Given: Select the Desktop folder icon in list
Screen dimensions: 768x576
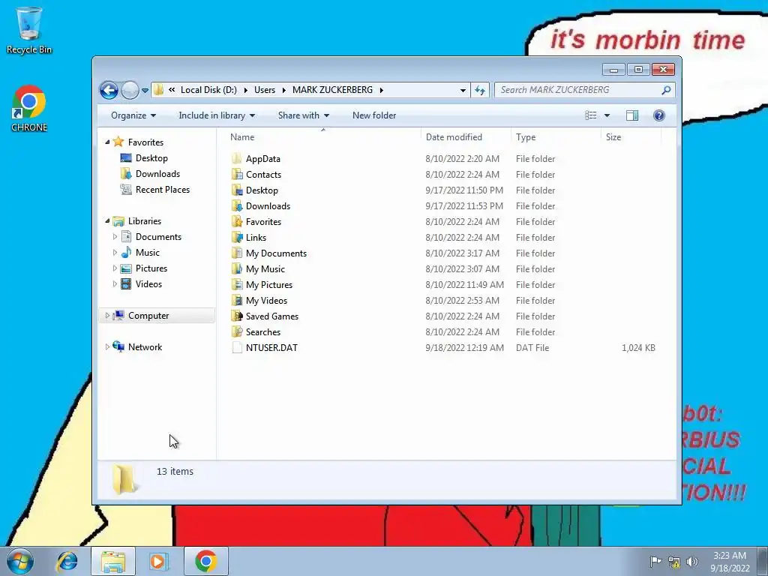Looking at the screenshot, I should tap(237, 190).
